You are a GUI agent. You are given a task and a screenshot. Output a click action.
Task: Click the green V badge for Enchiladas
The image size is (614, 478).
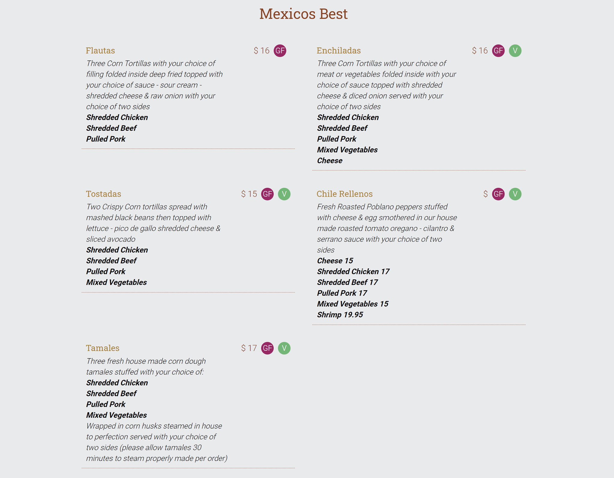click(x=515, y=51)
